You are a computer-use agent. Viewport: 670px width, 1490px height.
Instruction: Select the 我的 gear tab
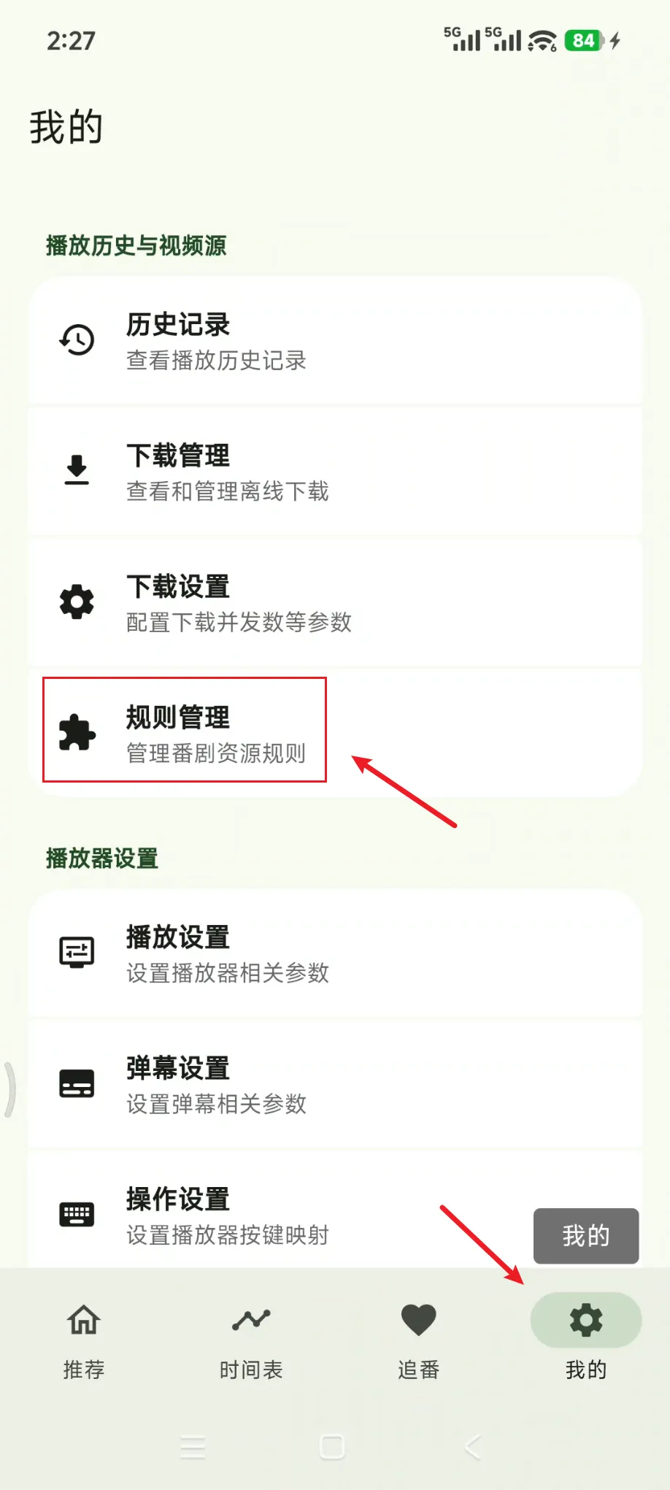pyautogui.click(x=586, y=1340)
